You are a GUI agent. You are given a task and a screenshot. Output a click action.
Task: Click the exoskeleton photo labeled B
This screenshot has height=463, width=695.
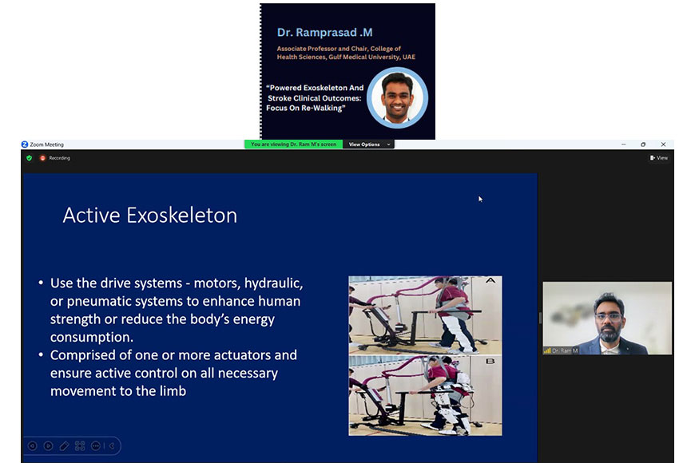coord(425,396)
